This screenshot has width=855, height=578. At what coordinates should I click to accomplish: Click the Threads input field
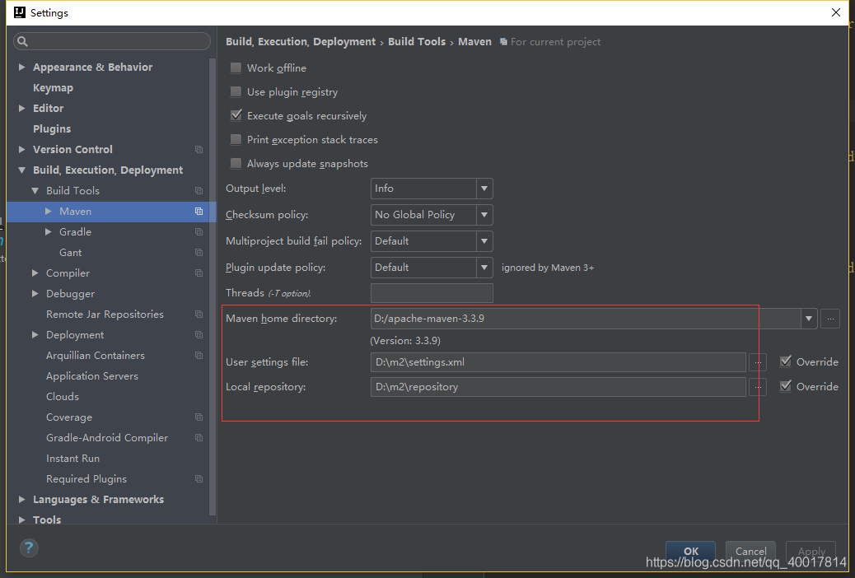tap(432, 293)
